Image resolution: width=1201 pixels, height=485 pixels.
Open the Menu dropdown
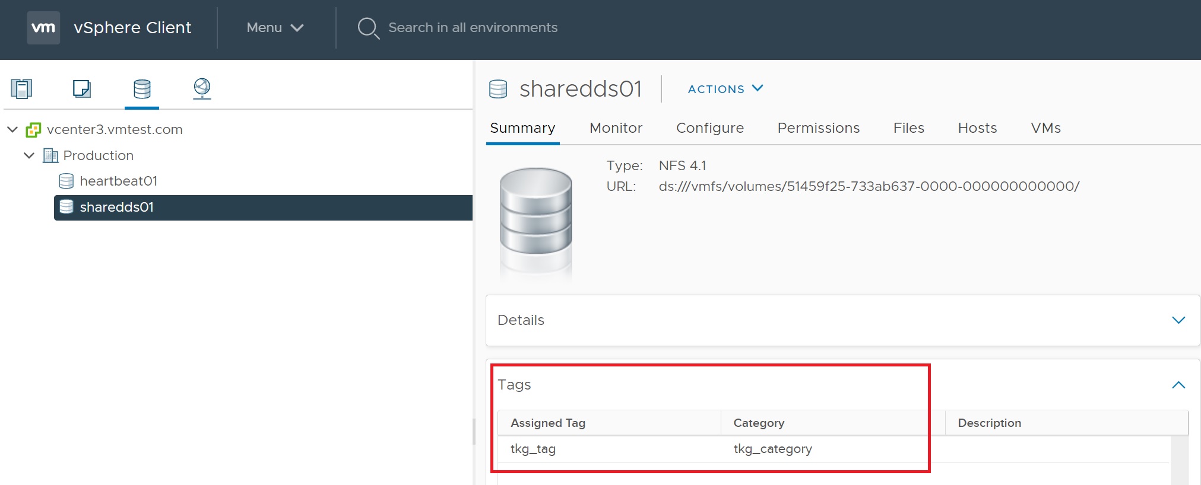(x=275, y=28)
